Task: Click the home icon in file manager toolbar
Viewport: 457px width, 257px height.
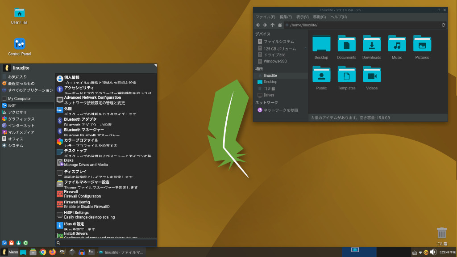Action: click(280, 25)
